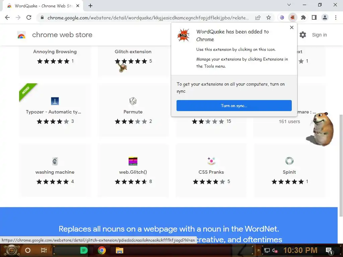Open the Permute extension title
343x257 pixels.
tap(133, 112)
